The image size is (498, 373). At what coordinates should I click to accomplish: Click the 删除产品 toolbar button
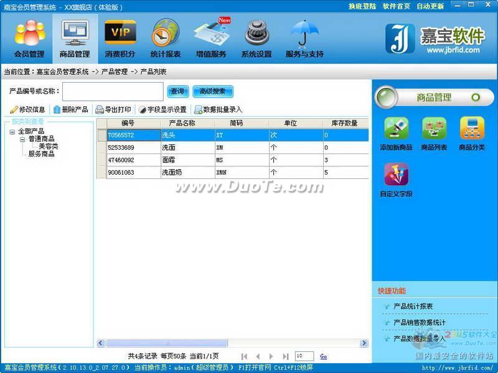(70, 109)
